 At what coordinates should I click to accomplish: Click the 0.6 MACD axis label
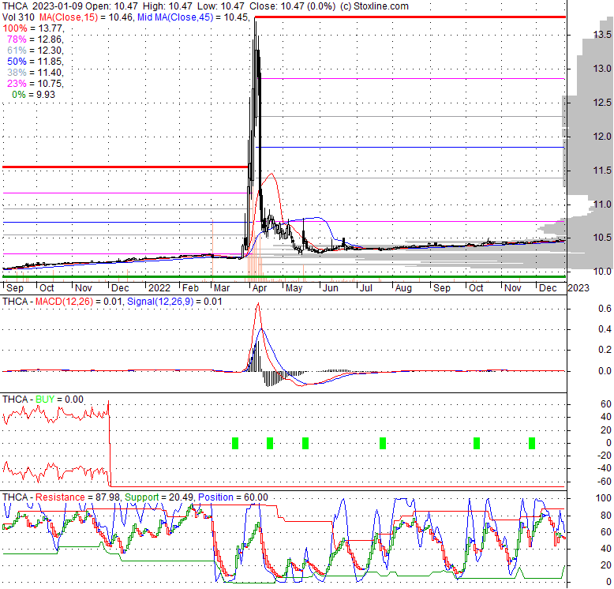pyautogui.click(x=605, y=309)
